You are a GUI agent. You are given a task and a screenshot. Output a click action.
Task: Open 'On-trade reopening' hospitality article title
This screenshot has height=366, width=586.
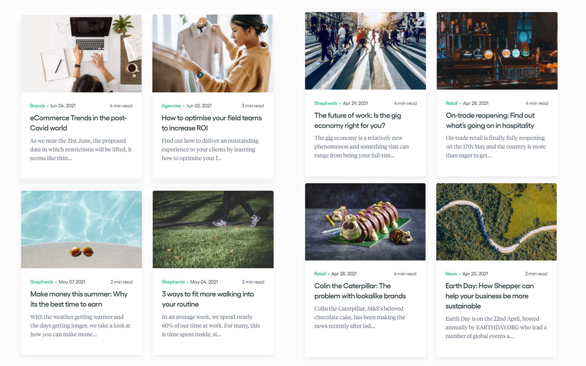pyautogui.click(x=490, y=120)
